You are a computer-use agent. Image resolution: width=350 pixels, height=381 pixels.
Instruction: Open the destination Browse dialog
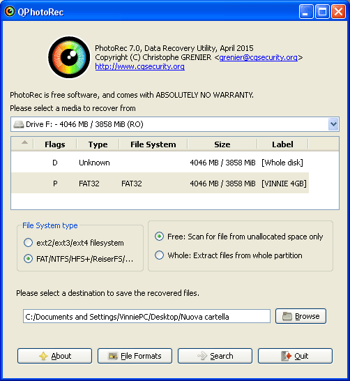click(300, 316)
